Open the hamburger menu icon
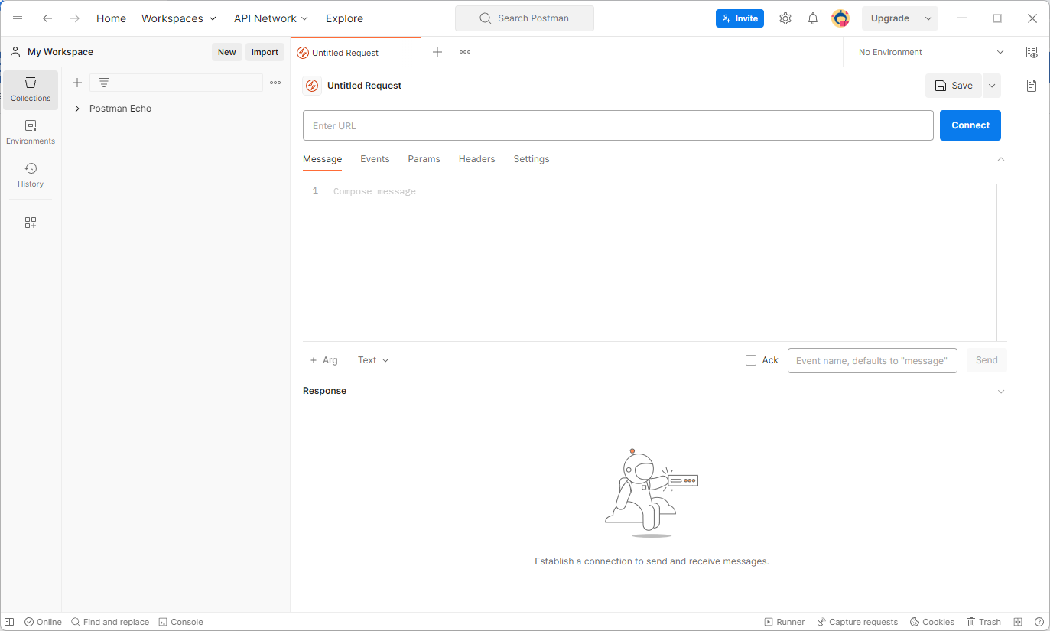 coord(18,18)
